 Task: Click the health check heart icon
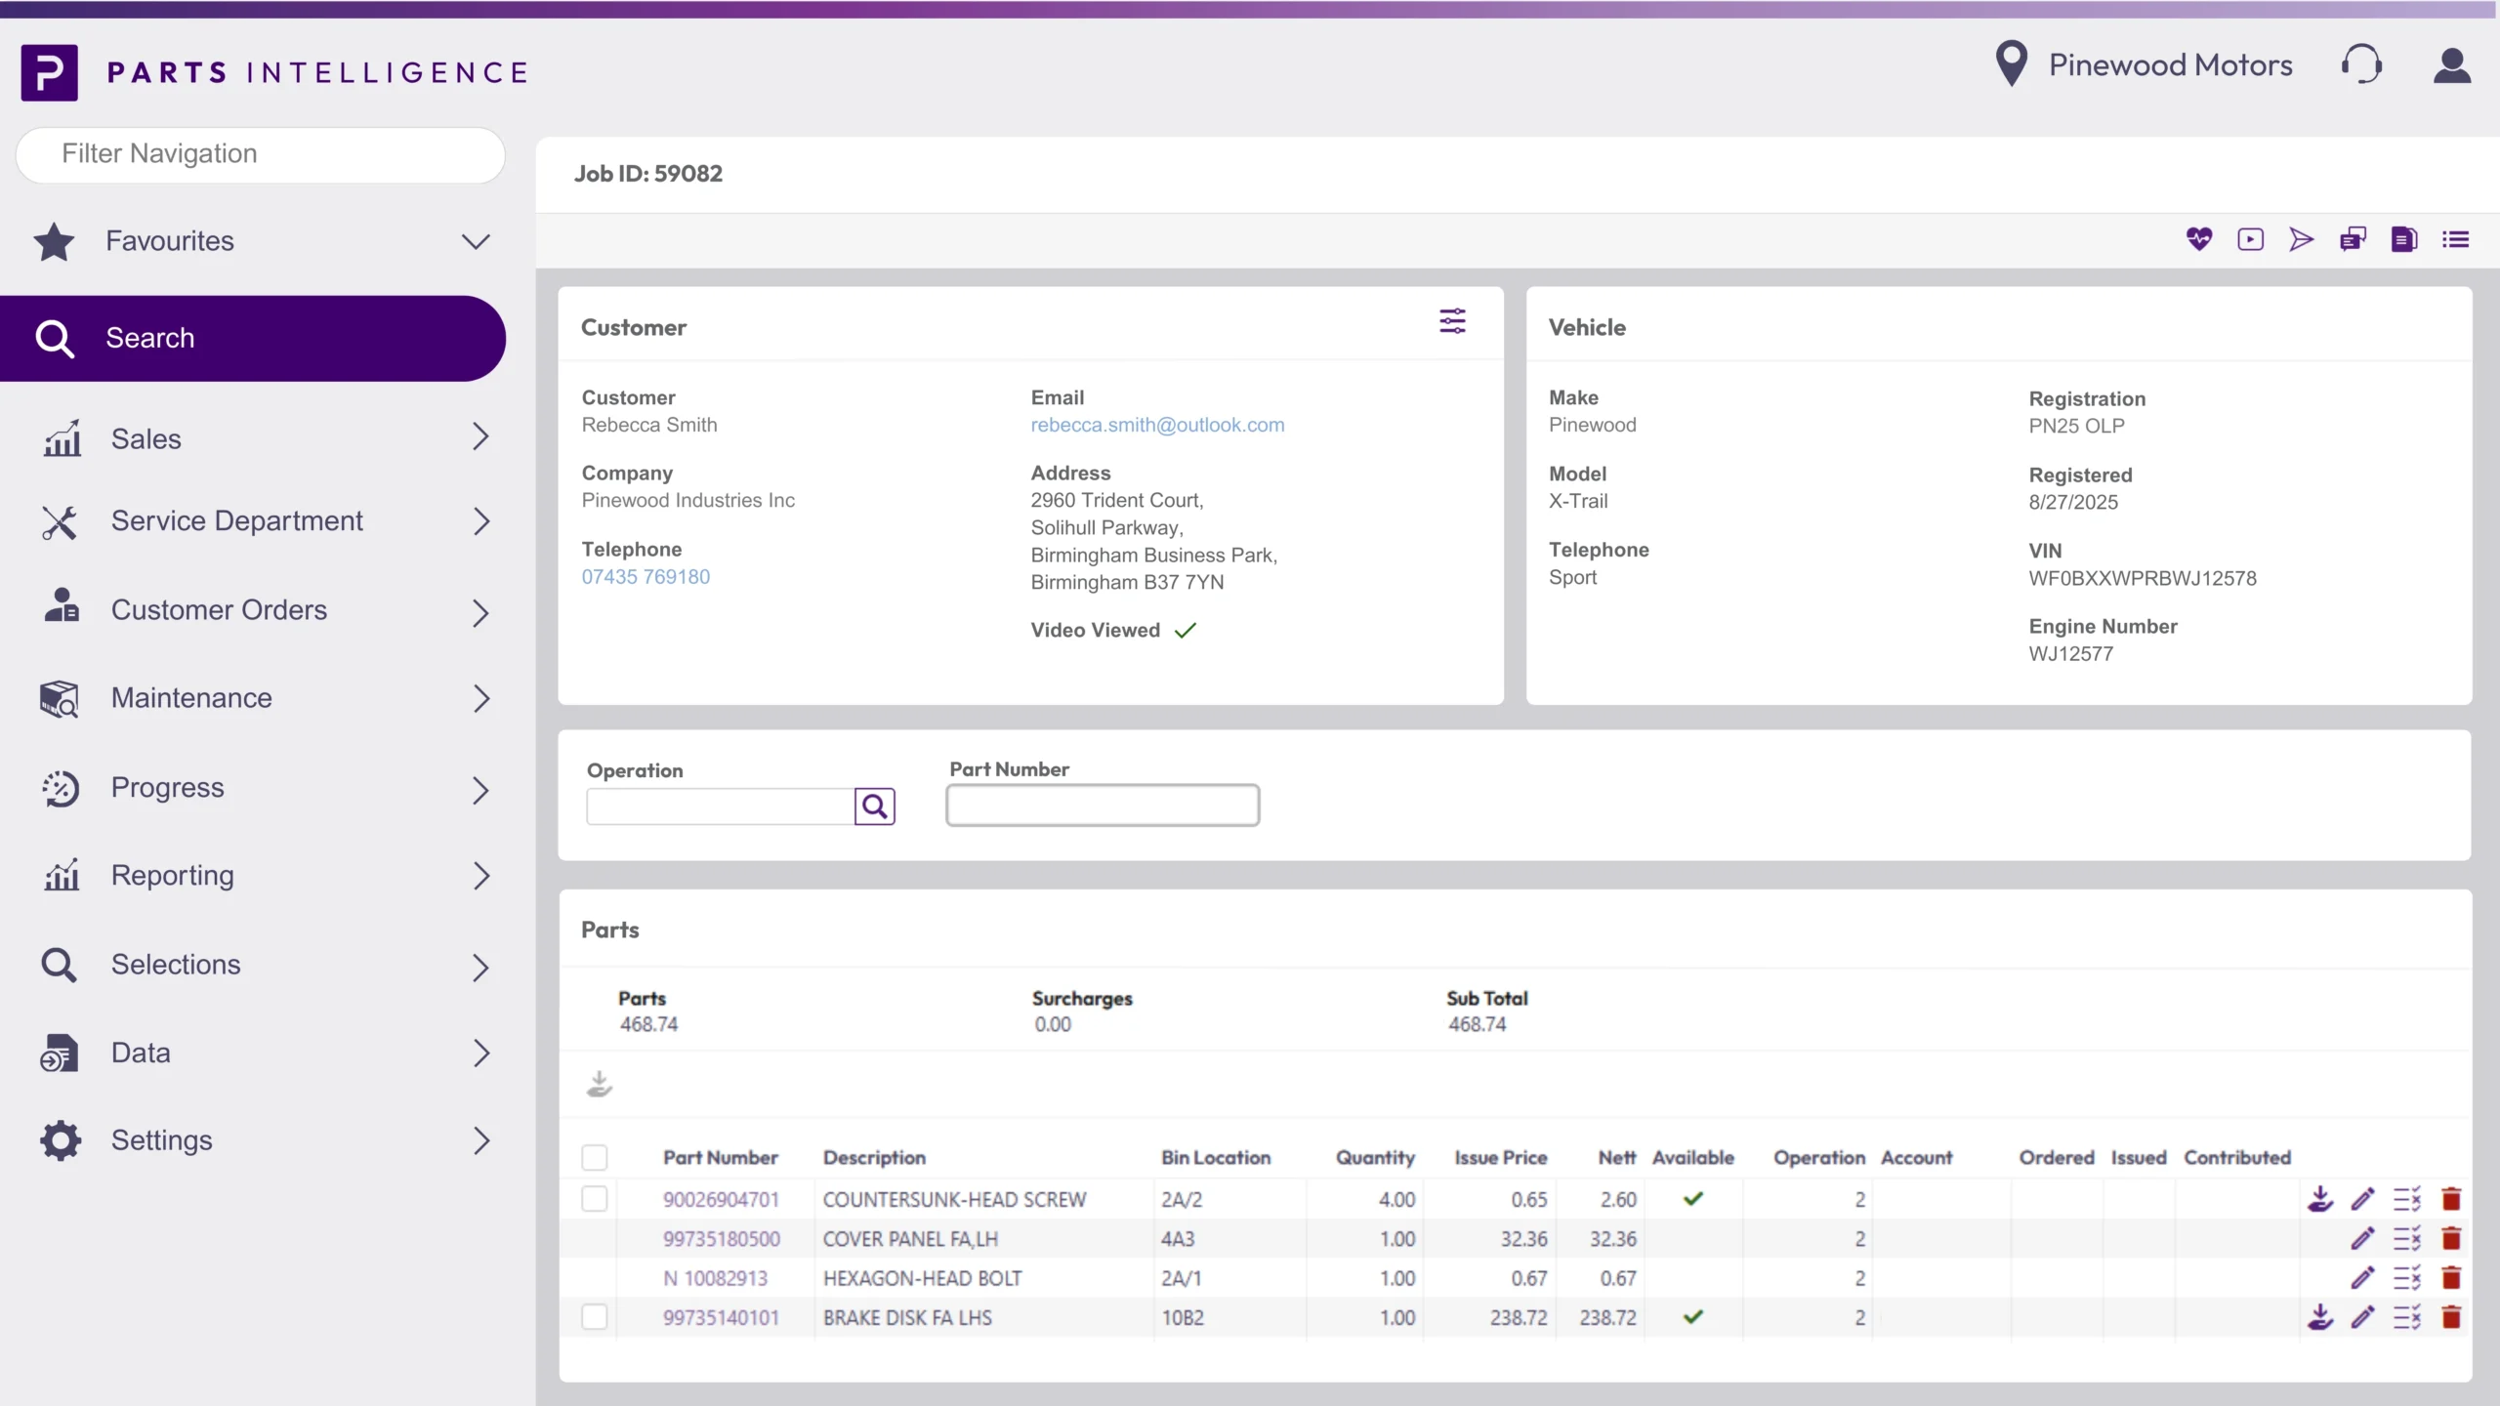tap(2198, 239)
